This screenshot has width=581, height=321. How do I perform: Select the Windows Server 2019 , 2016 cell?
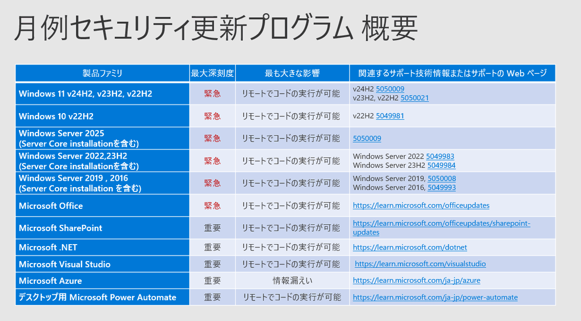pyautogui.click(x=102, y=183)
